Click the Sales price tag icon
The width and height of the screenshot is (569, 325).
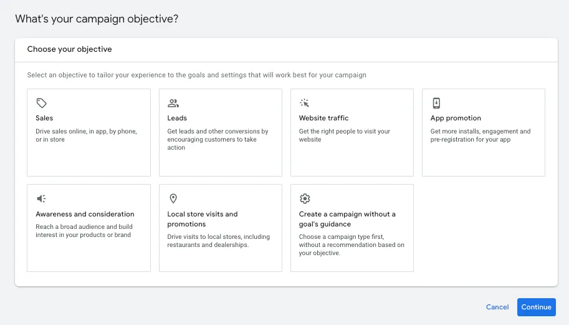click(41, 103)
